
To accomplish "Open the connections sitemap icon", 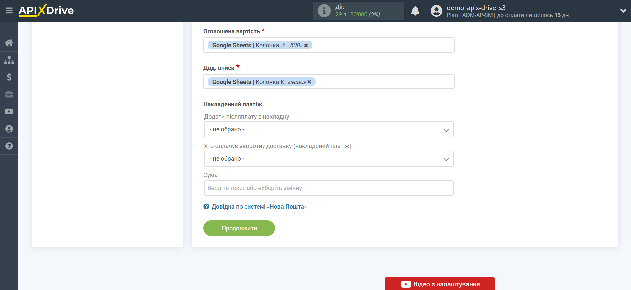I will coord(9,60).
